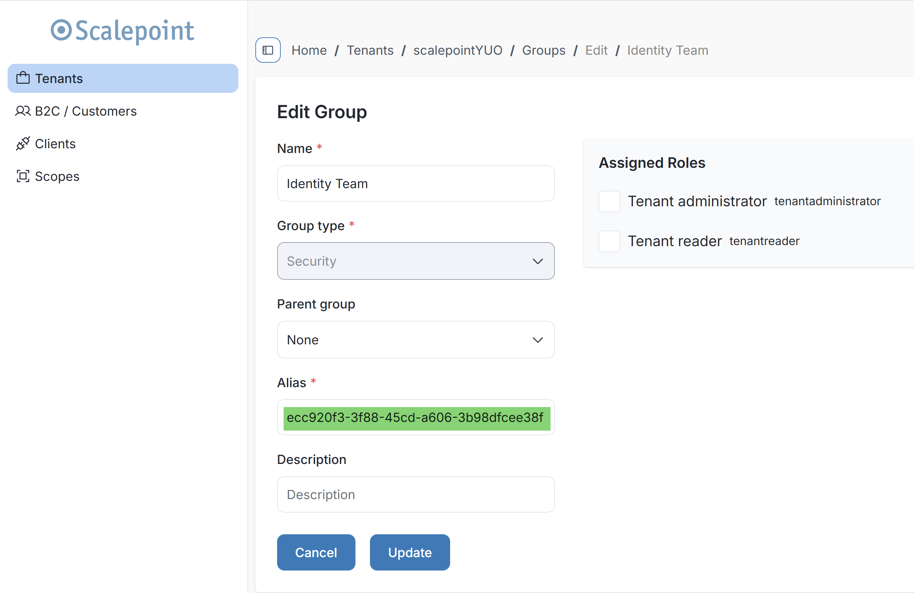Click the Description input field
The image size is (914, 593).
[415, 494]
